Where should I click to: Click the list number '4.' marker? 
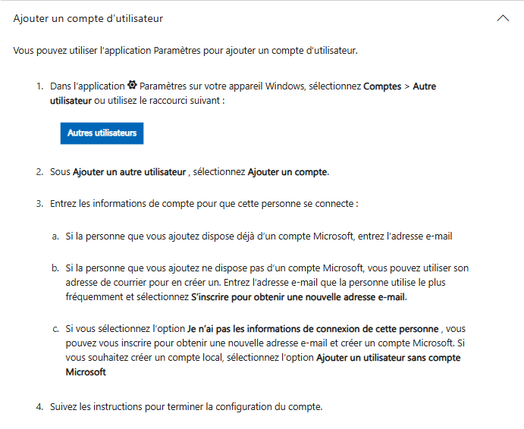39,407
